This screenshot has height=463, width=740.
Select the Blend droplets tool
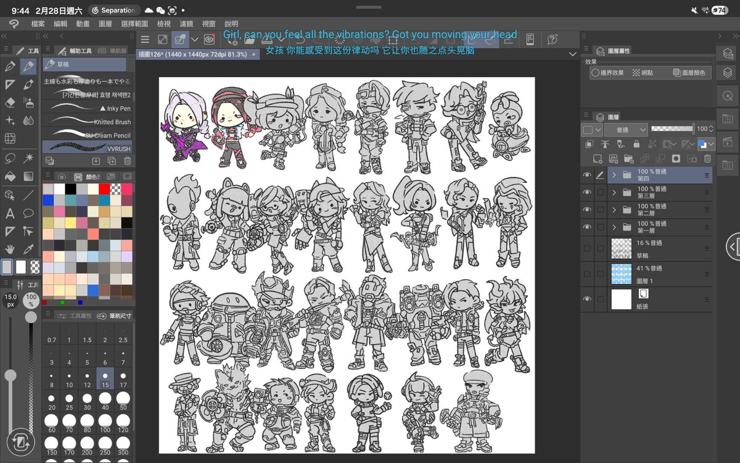(x=28, y=120)
